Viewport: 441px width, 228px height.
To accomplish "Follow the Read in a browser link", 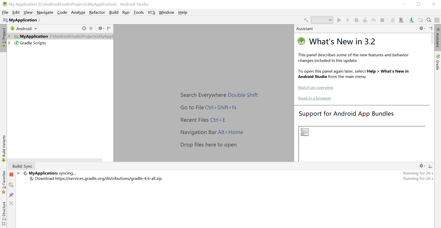I will [315, 98].
